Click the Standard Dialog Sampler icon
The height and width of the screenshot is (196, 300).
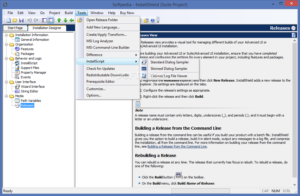click(x=144, y=62)
